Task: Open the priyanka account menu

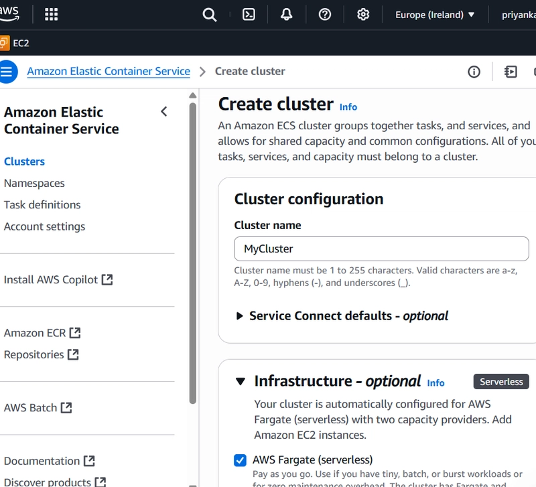Action: click(519, 15)
